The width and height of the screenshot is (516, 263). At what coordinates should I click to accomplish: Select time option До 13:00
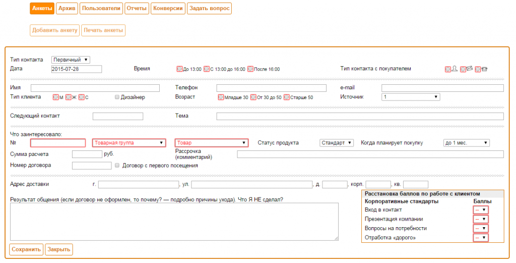pyautogui.click(x=179, y=69)
